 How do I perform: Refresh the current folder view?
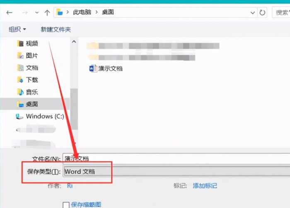(x=262, y=12)
